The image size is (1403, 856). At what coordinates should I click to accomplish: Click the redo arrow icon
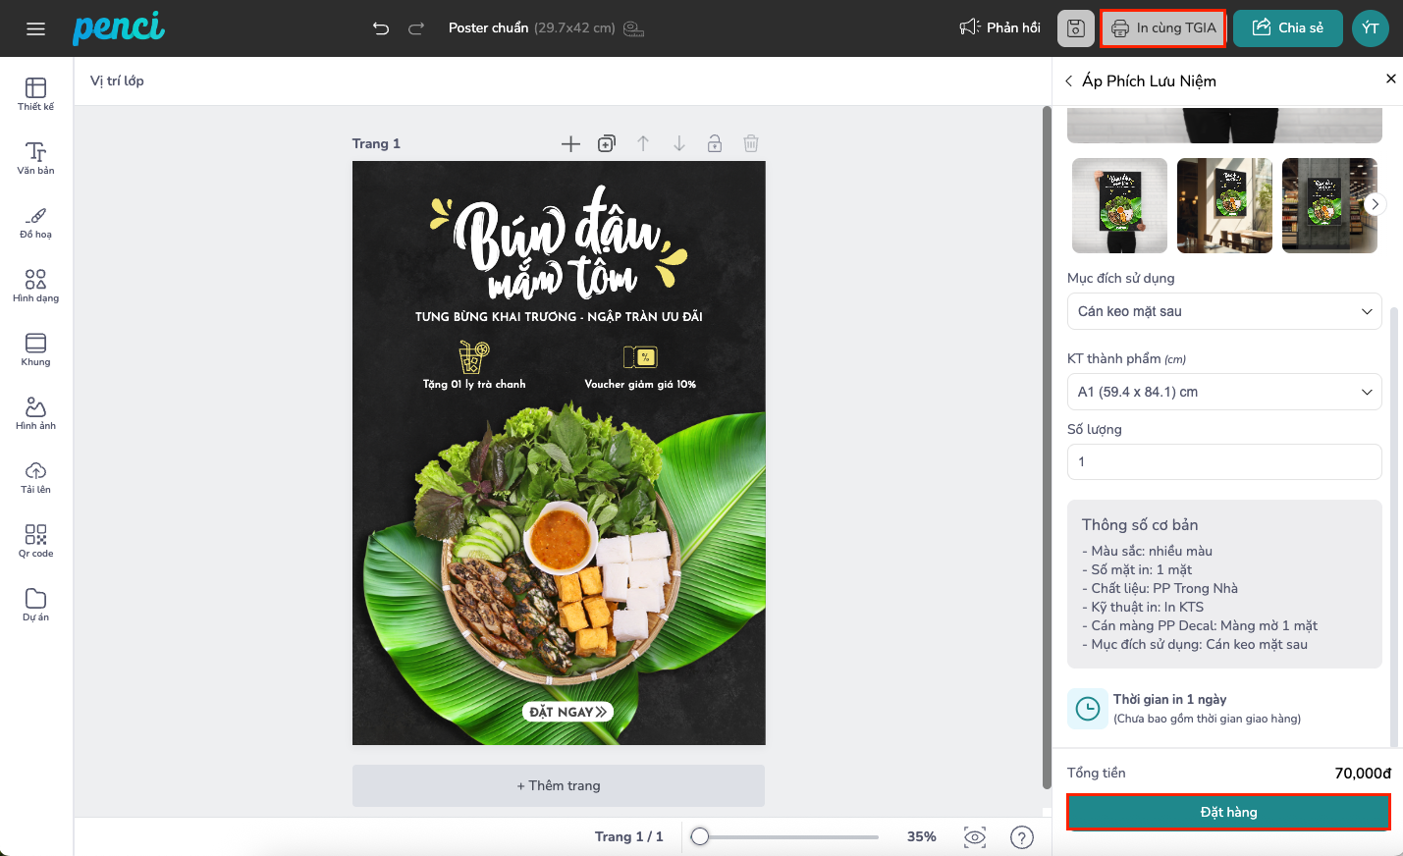click(416, 28)
